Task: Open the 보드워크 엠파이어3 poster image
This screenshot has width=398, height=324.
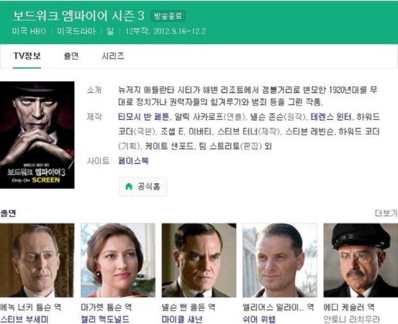Action: pos(37,135)
